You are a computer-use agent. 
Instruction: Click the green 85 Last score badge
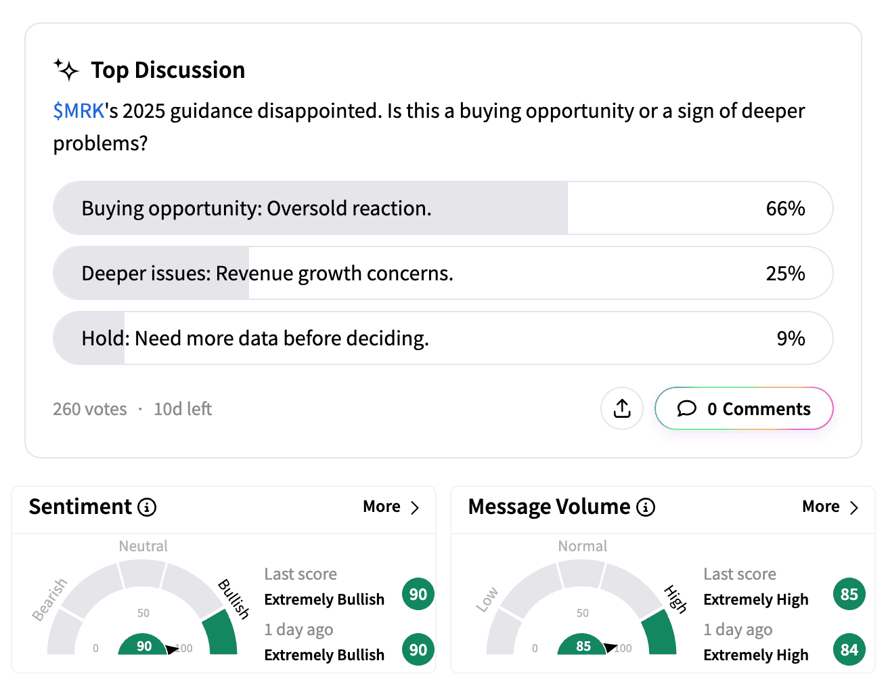849,594
